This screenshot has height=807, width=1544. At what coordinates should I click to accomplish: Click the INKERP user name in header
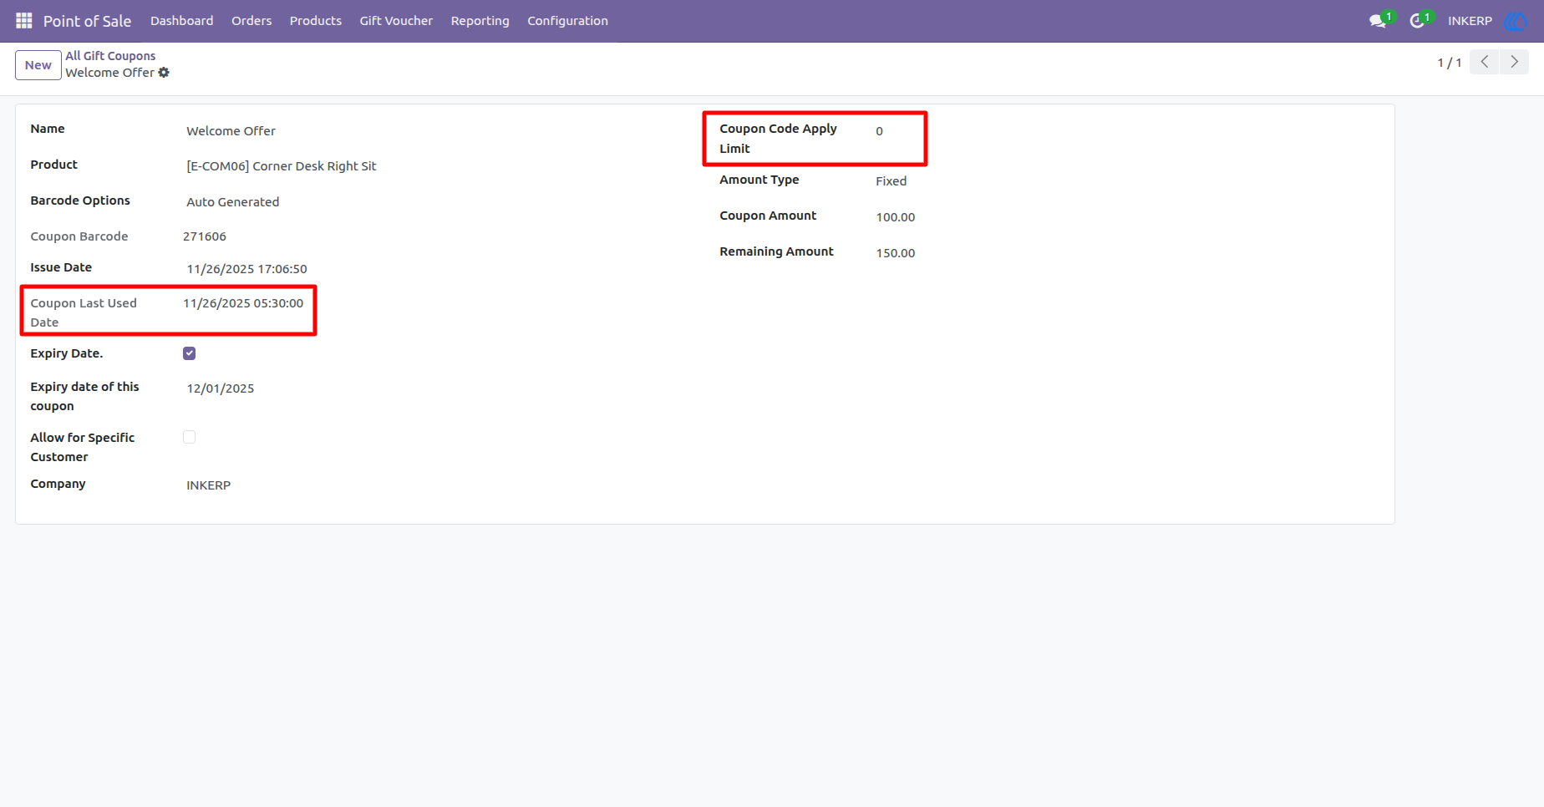(1470, 21)
